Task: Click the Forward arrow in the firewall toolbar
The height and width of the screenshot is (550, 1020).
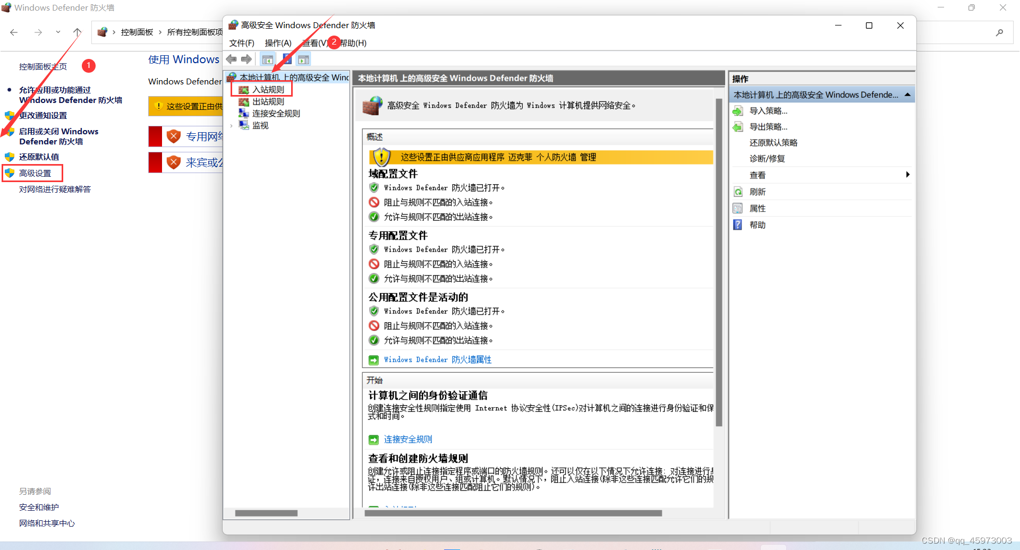Action: 246,59
